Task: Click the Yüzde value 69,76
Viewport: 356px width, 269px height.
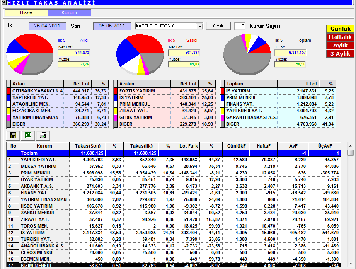Action: [74, 64]
